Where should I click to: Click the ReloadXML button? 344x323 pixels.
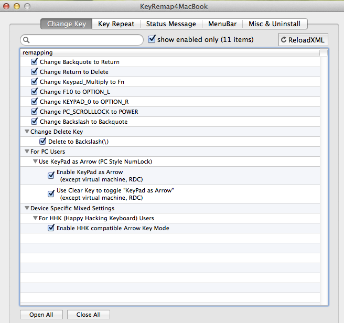pyautogui.click(x=303, y=40)
